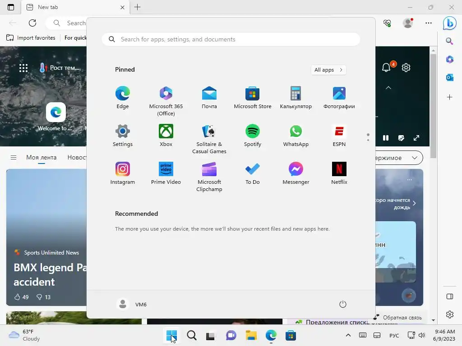Refresh the Edge page
The height and width of the screenshot is (346, 462).
coord(32,23)
